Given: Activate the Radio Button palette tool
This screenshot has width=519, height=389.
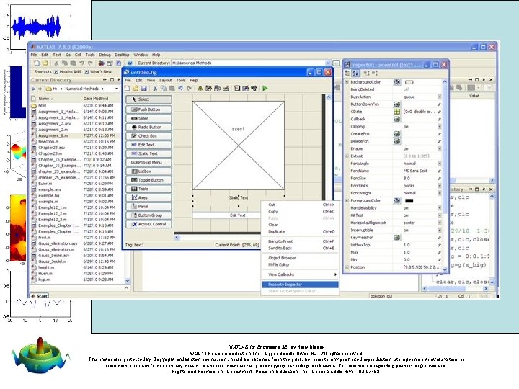Looking at the screenshot, I should click(x=148, y=127).
